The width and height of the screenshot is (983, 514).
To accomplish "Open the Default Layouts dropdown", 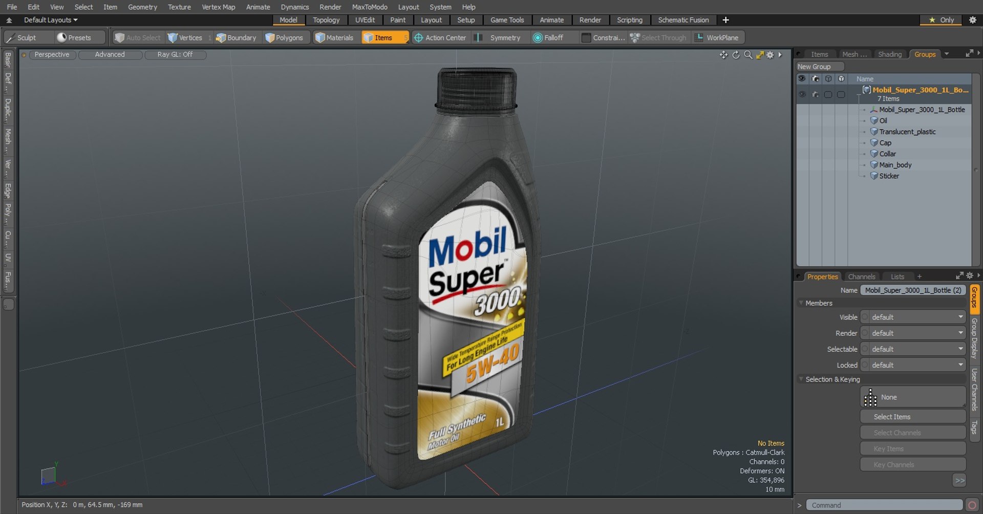I will pos(51,20).
